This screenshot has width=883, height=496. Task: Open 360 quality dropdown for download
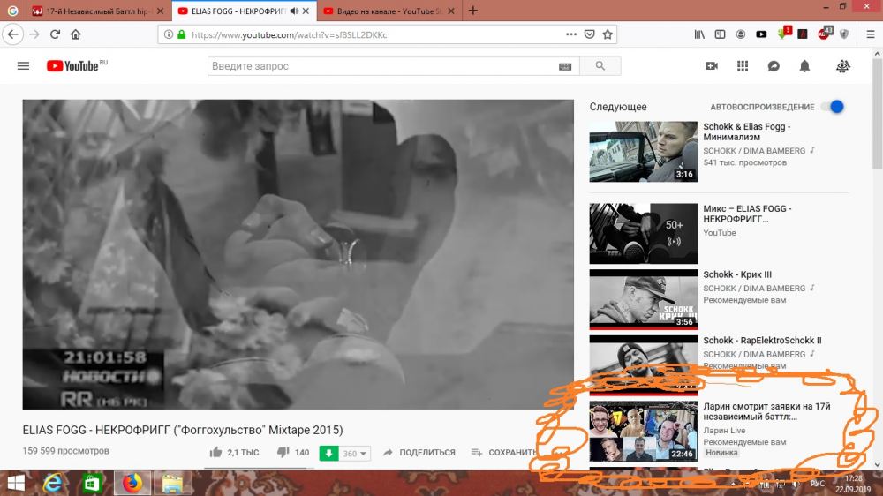point(355,453)
